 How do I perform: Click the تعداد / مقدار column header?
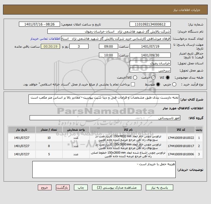[49, 130]
